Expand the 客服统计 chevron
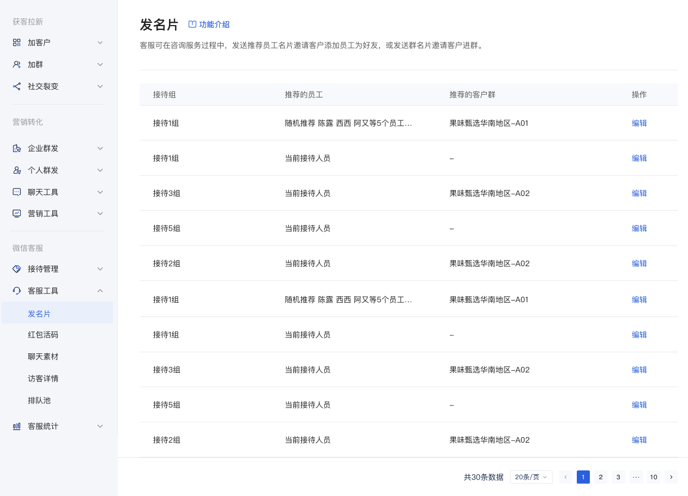Viewport: 688px width, 496px height. pos(100,426)
